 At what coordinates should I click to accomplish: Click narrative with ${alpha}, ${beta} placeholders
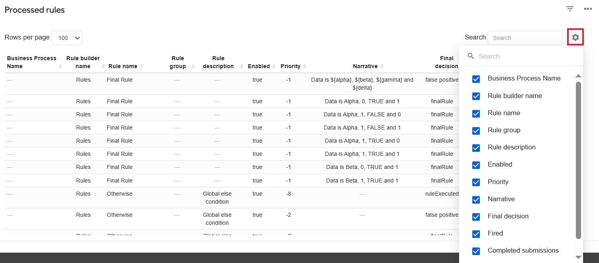coord(362,84)
